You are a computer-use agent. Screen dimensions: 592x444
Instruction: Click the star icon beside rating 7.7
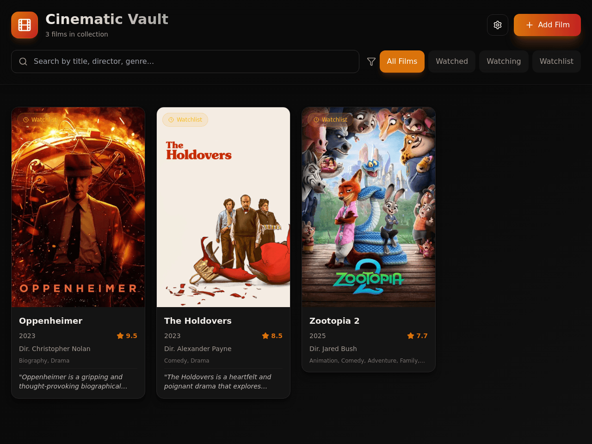pos(411,336)
